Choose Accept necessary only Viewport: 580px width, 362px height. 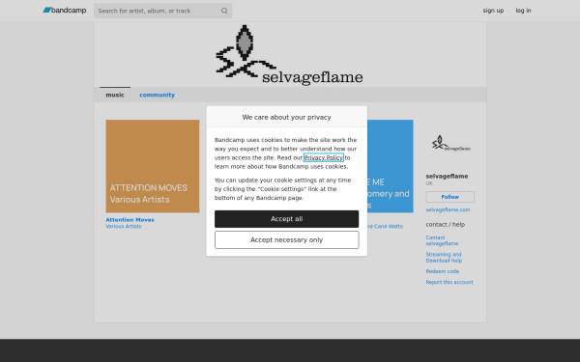point(287,240)
